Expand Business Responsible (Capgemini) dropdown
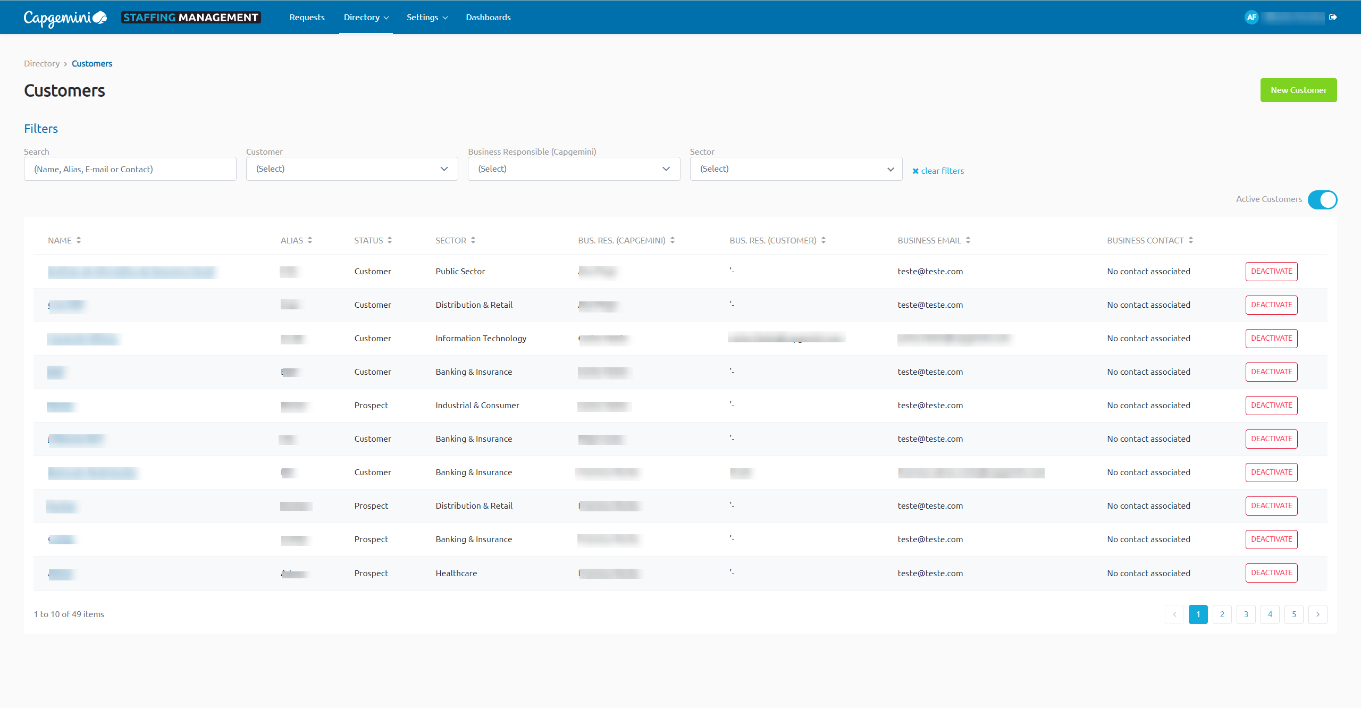 [x=574, y=169]
